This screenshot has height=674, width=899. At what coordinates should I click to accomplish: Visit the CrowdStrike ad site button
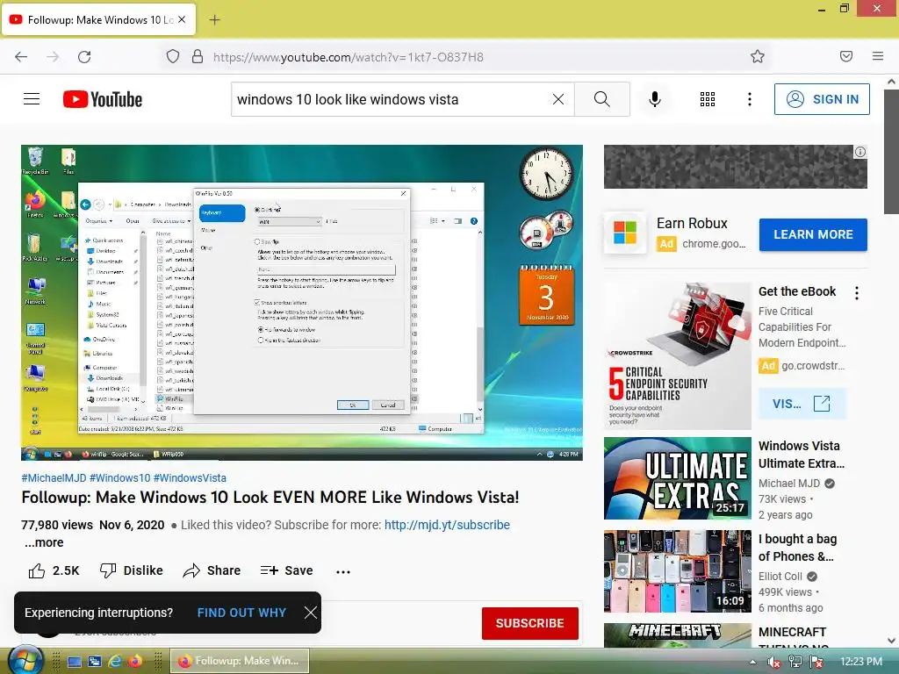pos(802,404)
